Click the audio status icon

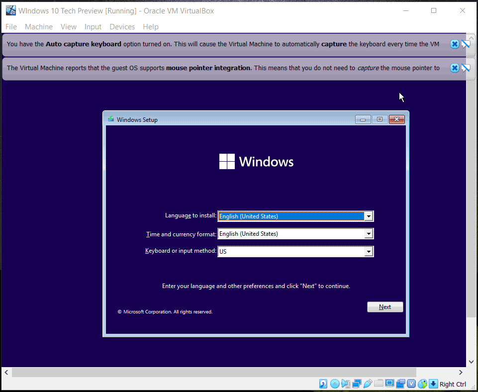click(346, 384)
